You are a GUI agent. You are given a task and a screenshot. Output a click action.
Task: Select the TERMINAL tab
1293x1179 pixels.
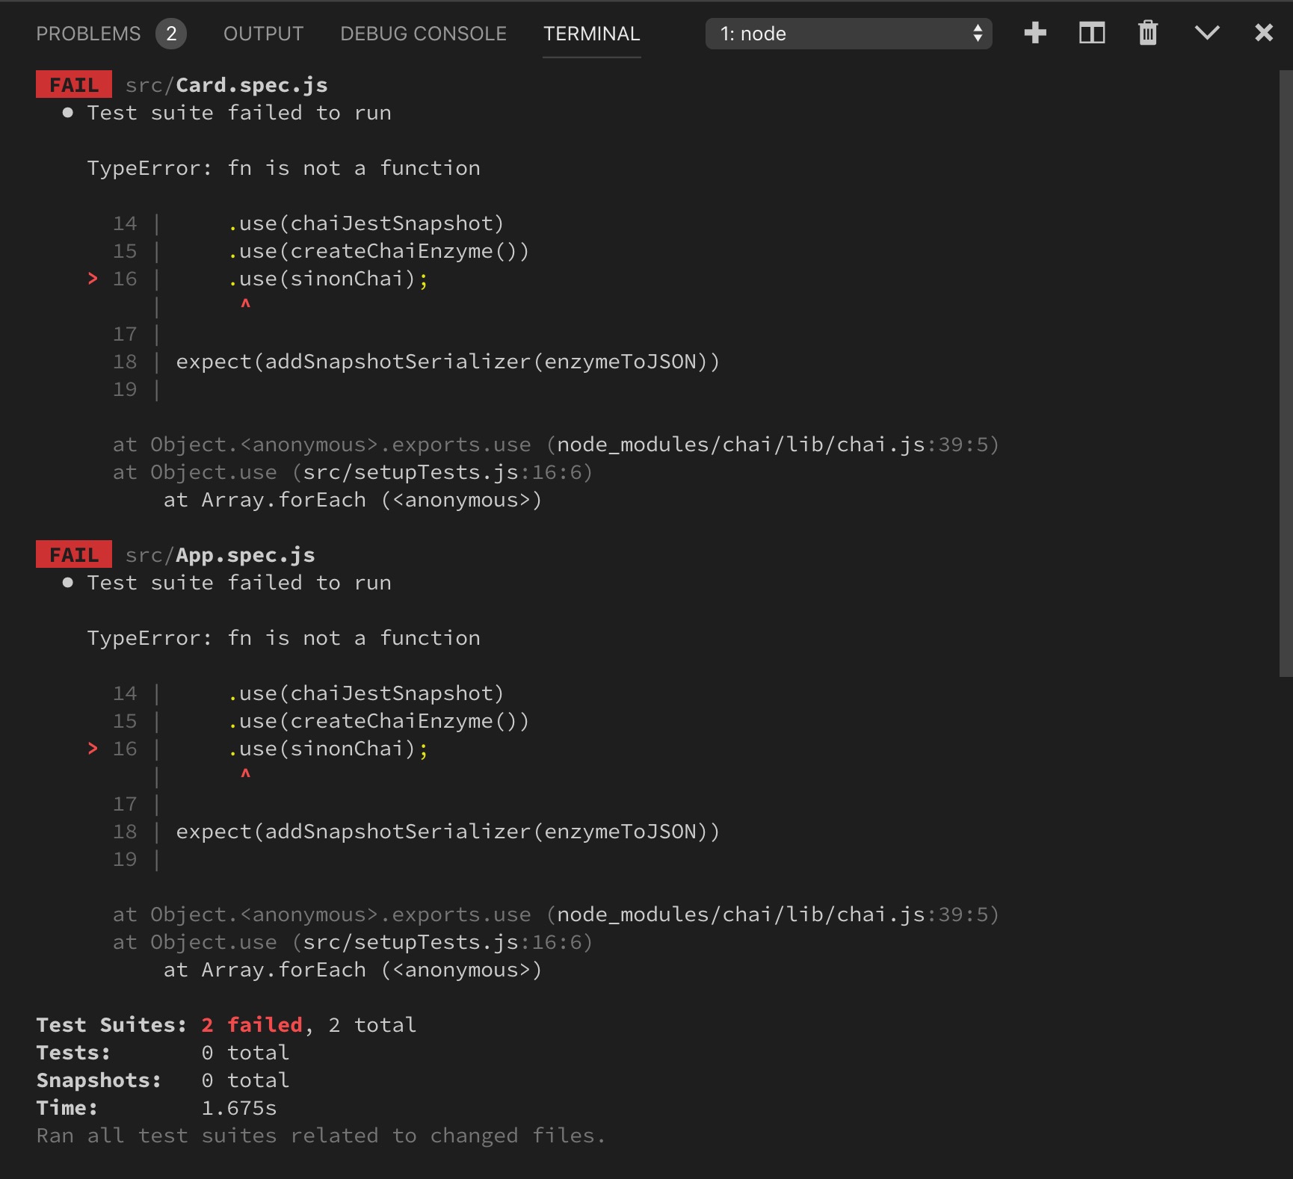[x=592, y=34]
